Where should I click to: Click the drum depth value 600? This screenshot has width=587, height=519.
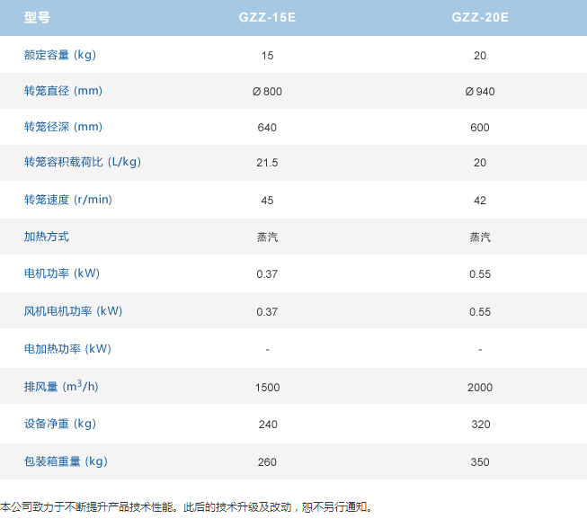click(x=480, y=128)
